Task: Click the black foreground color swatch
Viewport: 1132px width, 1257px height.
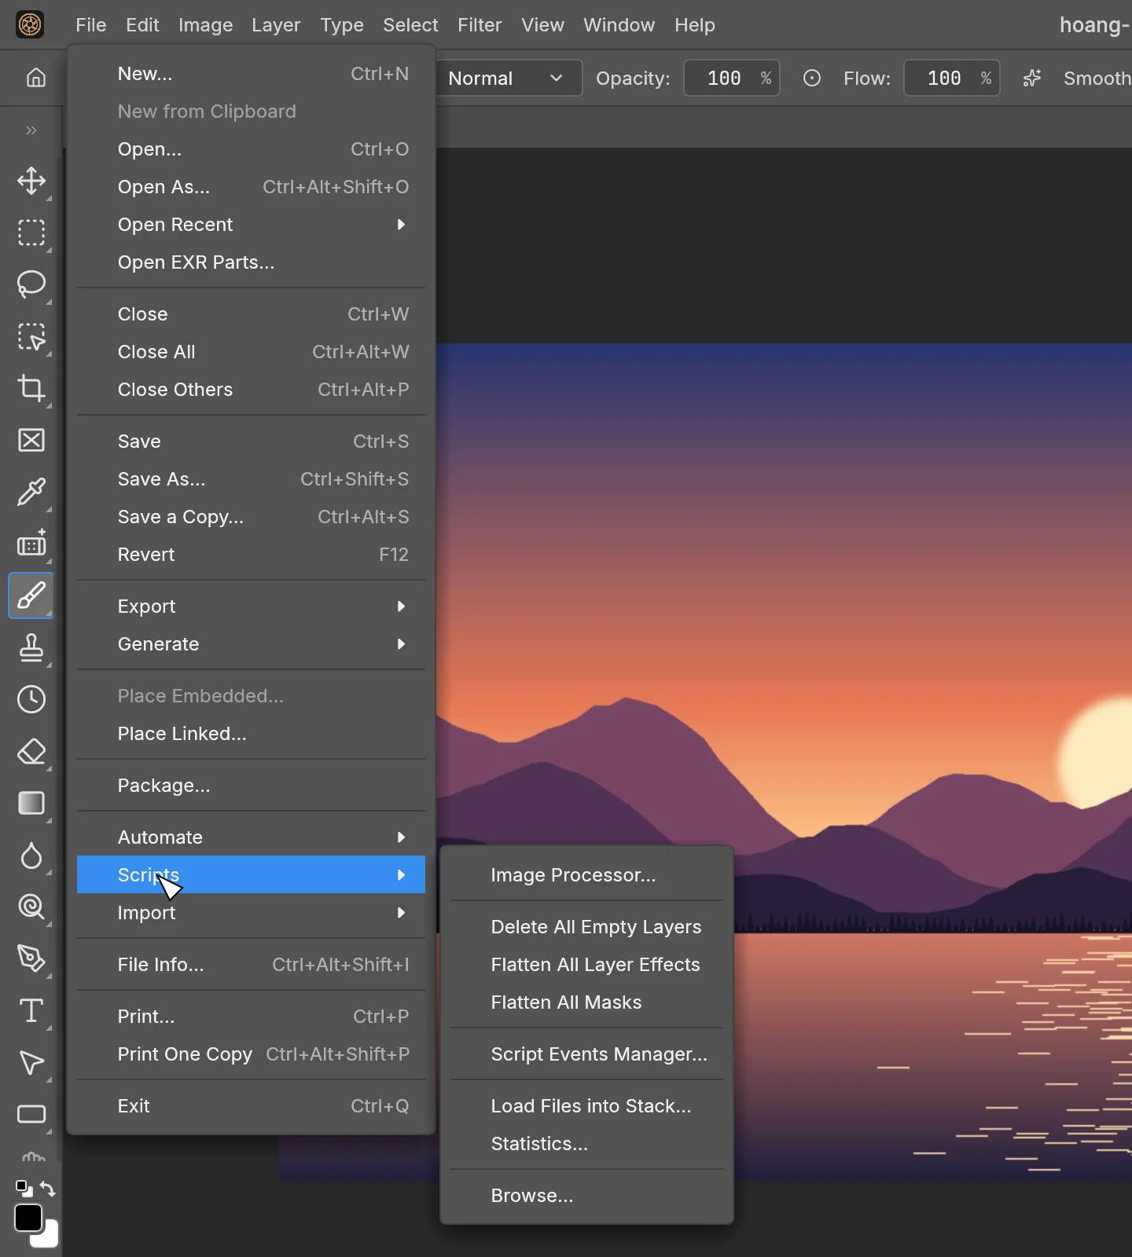Action: 28,1218
